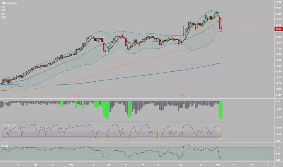Click the Sep label on the time axis
283x167 pixels.
click(x=218, y=165)
